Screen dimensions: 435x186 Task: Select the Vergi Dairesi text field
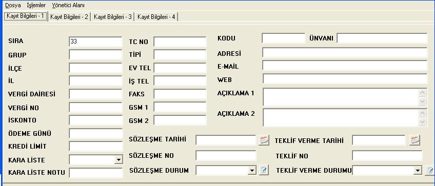(x=95, y=94)
